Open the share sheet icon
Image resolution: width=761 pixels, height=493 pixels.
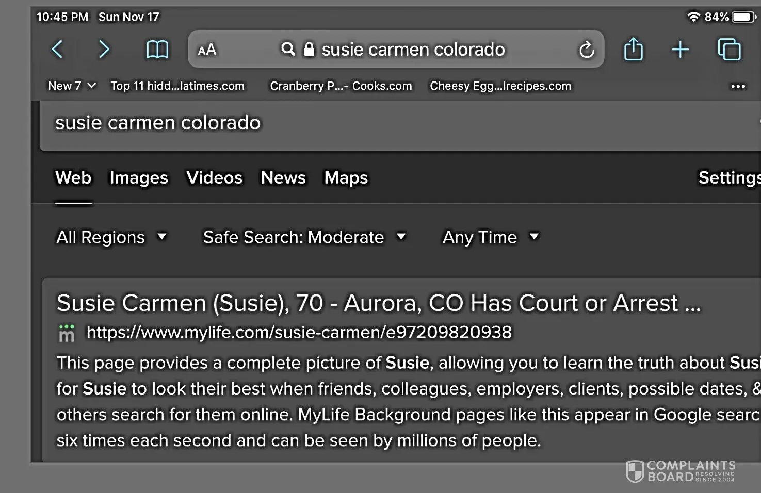pos(633,50)
